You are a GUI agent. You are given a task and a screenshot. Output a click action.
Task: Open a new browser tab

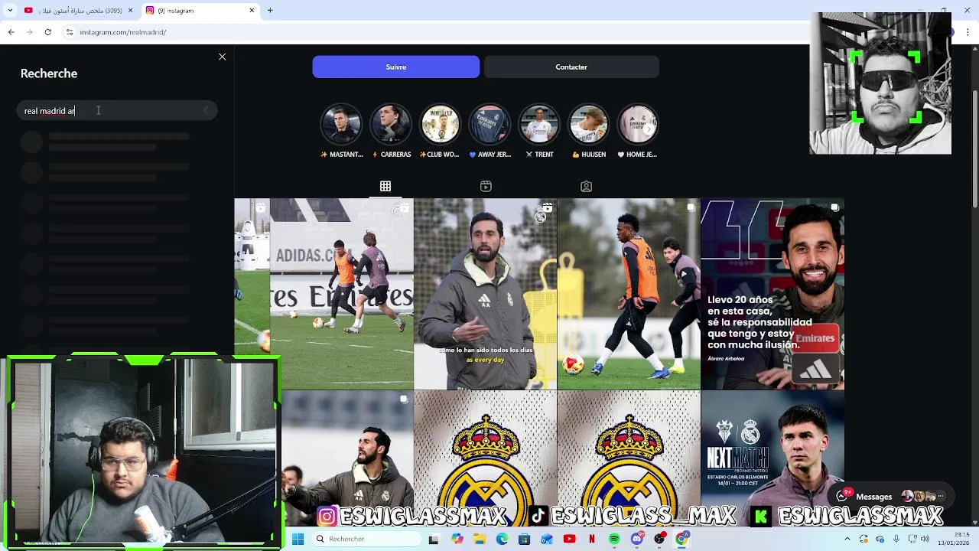[x=270, y=11]
